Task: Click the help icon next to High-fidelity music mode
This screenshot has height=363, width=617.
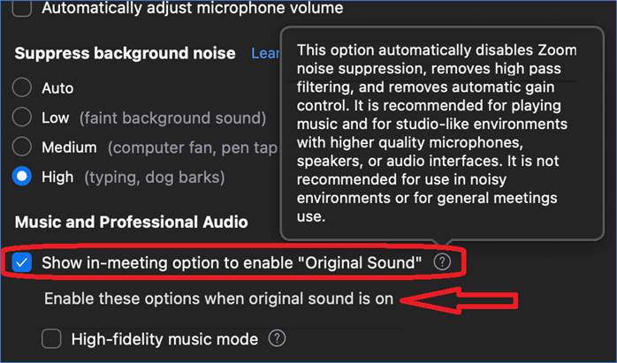Action: (278, 338)
